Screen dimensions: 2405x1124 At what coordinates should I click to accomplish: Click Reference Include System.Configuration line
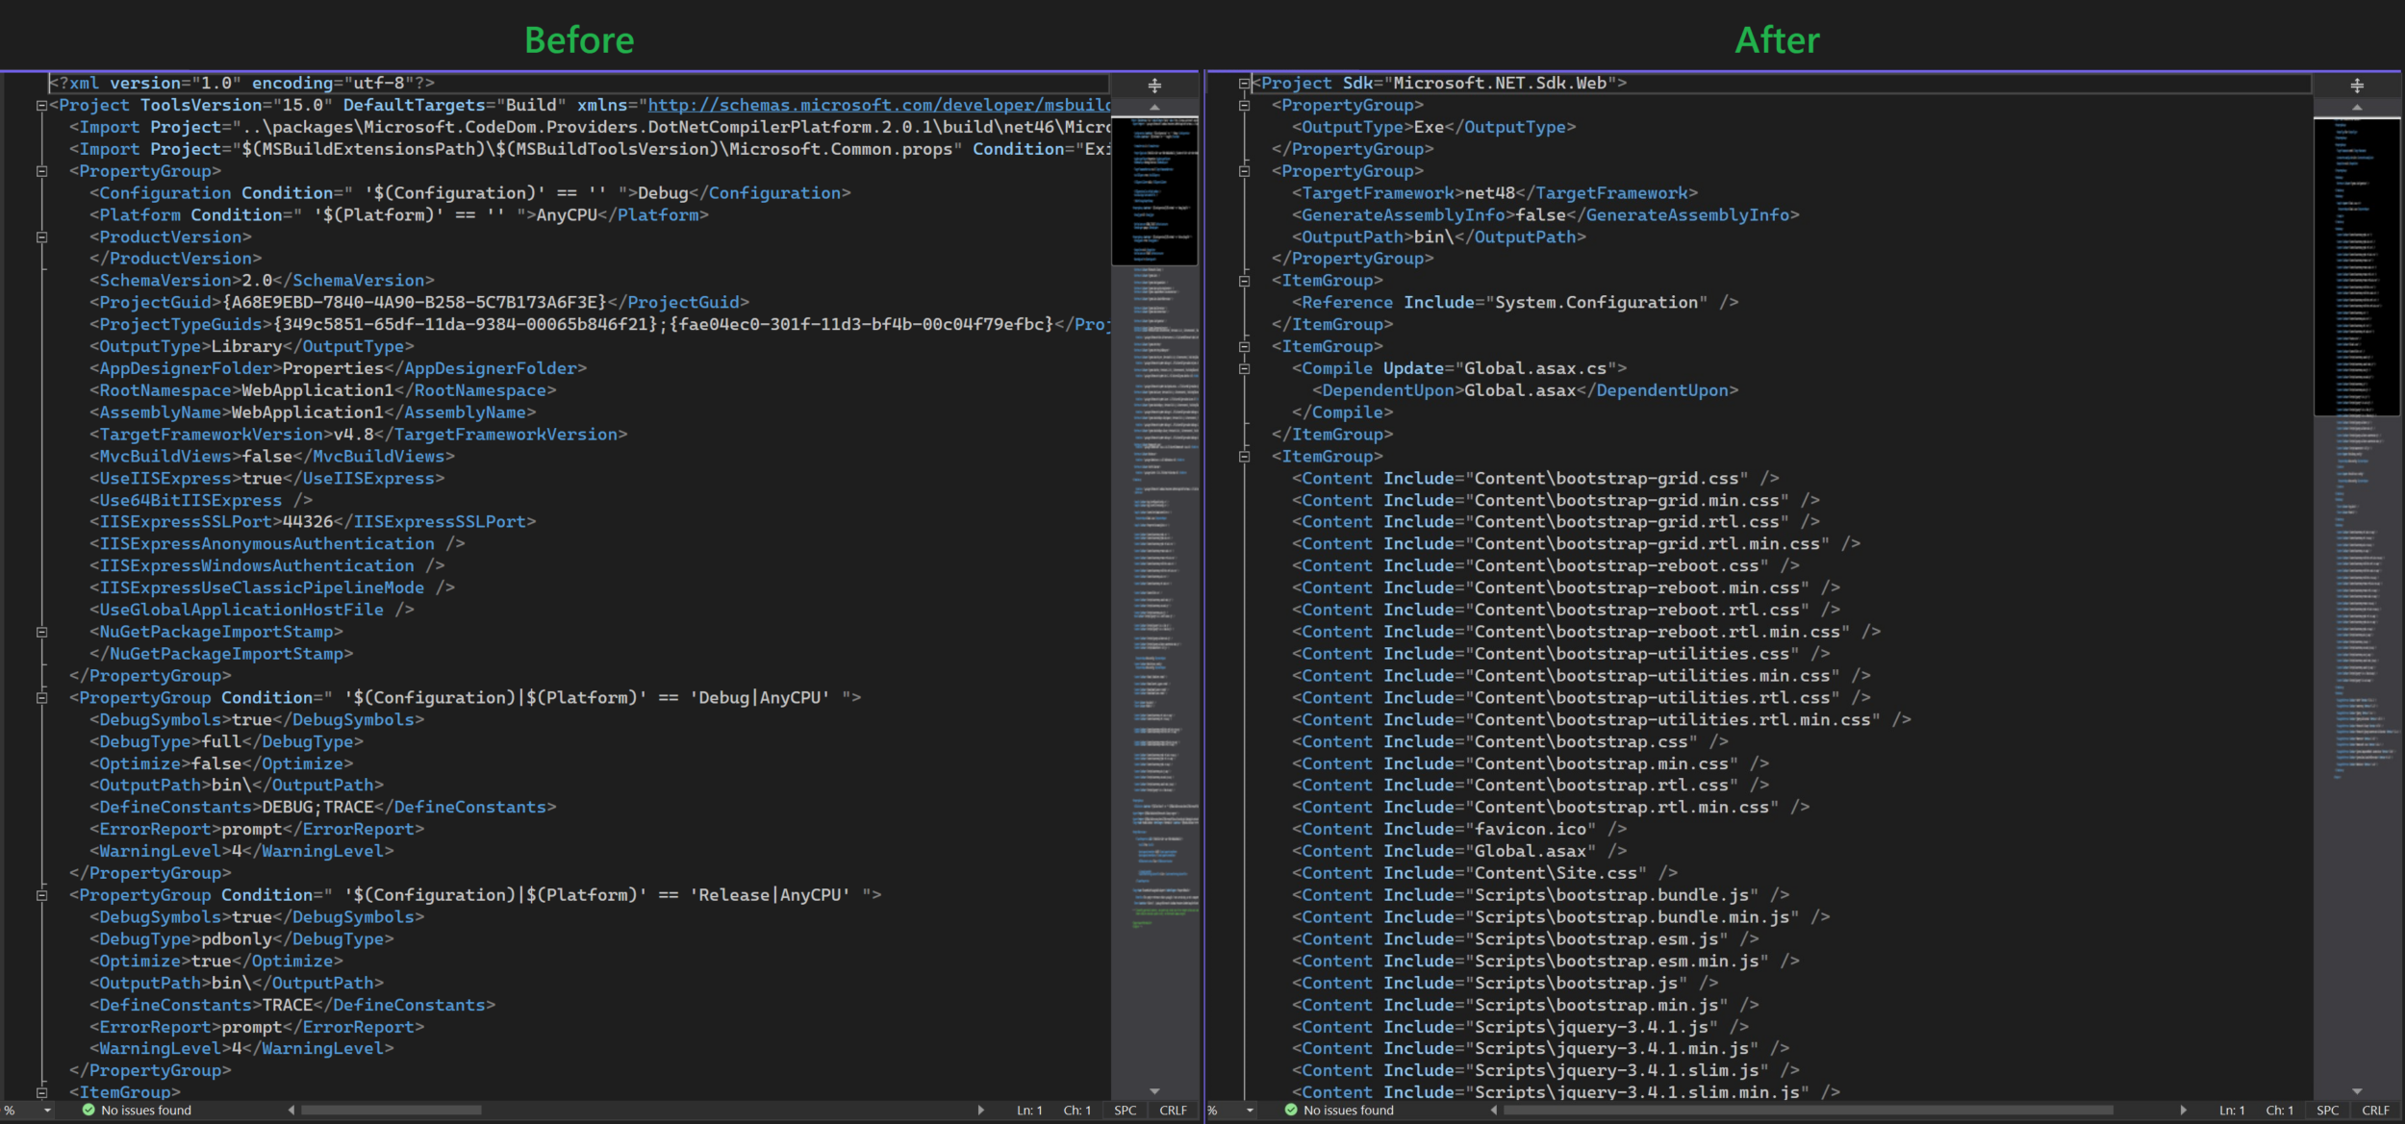point(1515,303)
